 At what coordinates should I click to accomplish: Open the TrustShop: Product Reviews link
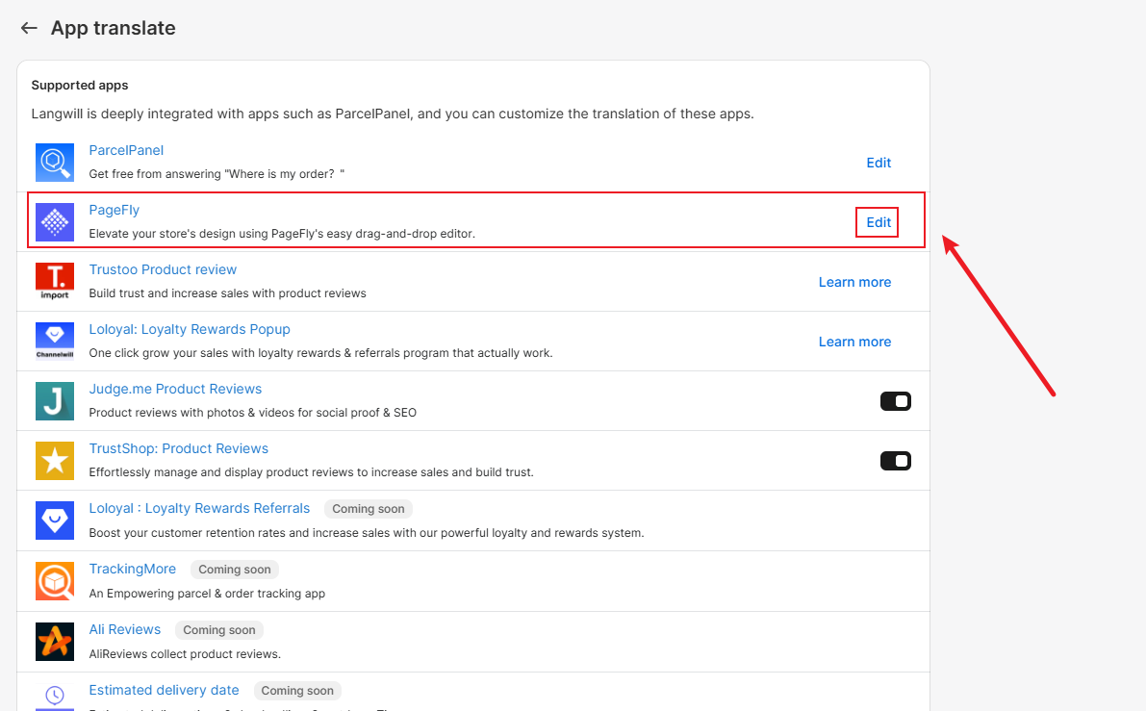(x=179, y=448)
